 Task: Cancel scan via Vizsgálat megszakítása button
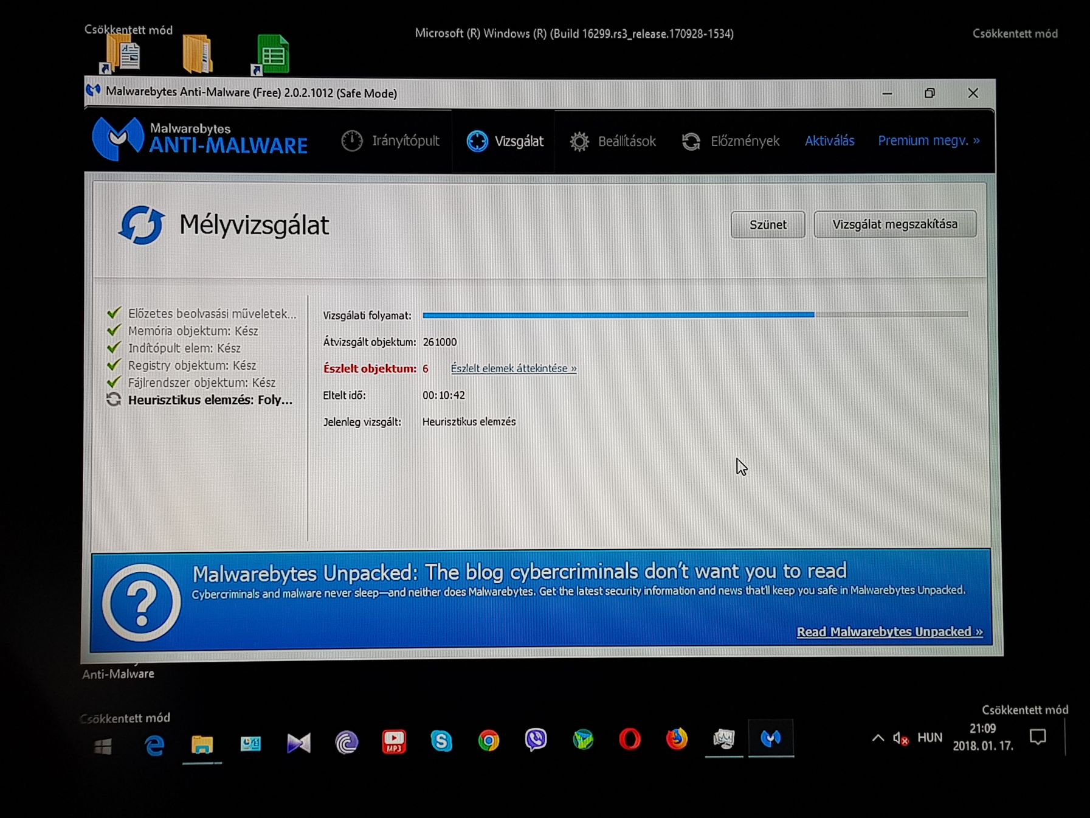click(x=895, y=224)
